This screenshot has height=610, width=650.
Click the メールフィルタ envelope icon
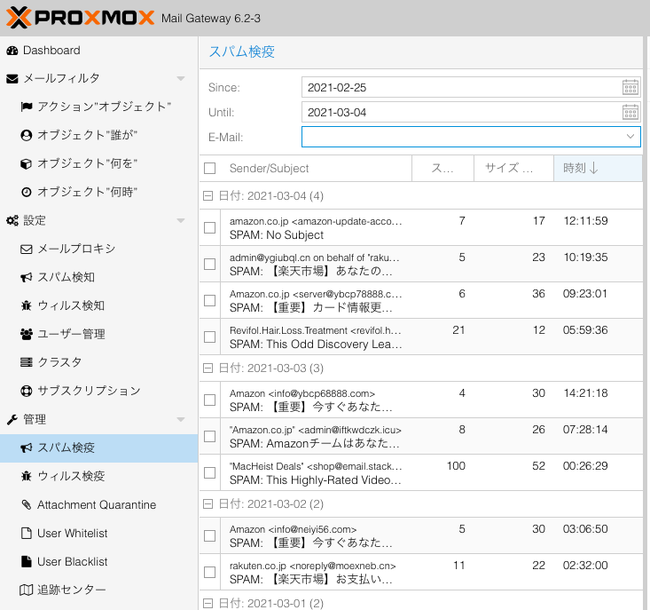[12, 79]
